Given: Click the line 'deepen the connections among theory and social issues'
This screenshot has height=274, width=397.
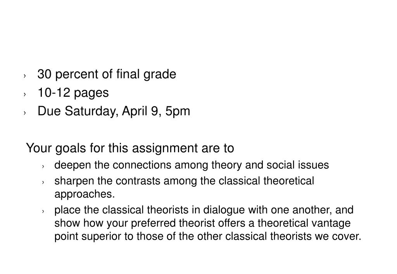Looking at the screenshot, I should coord(192,165).
